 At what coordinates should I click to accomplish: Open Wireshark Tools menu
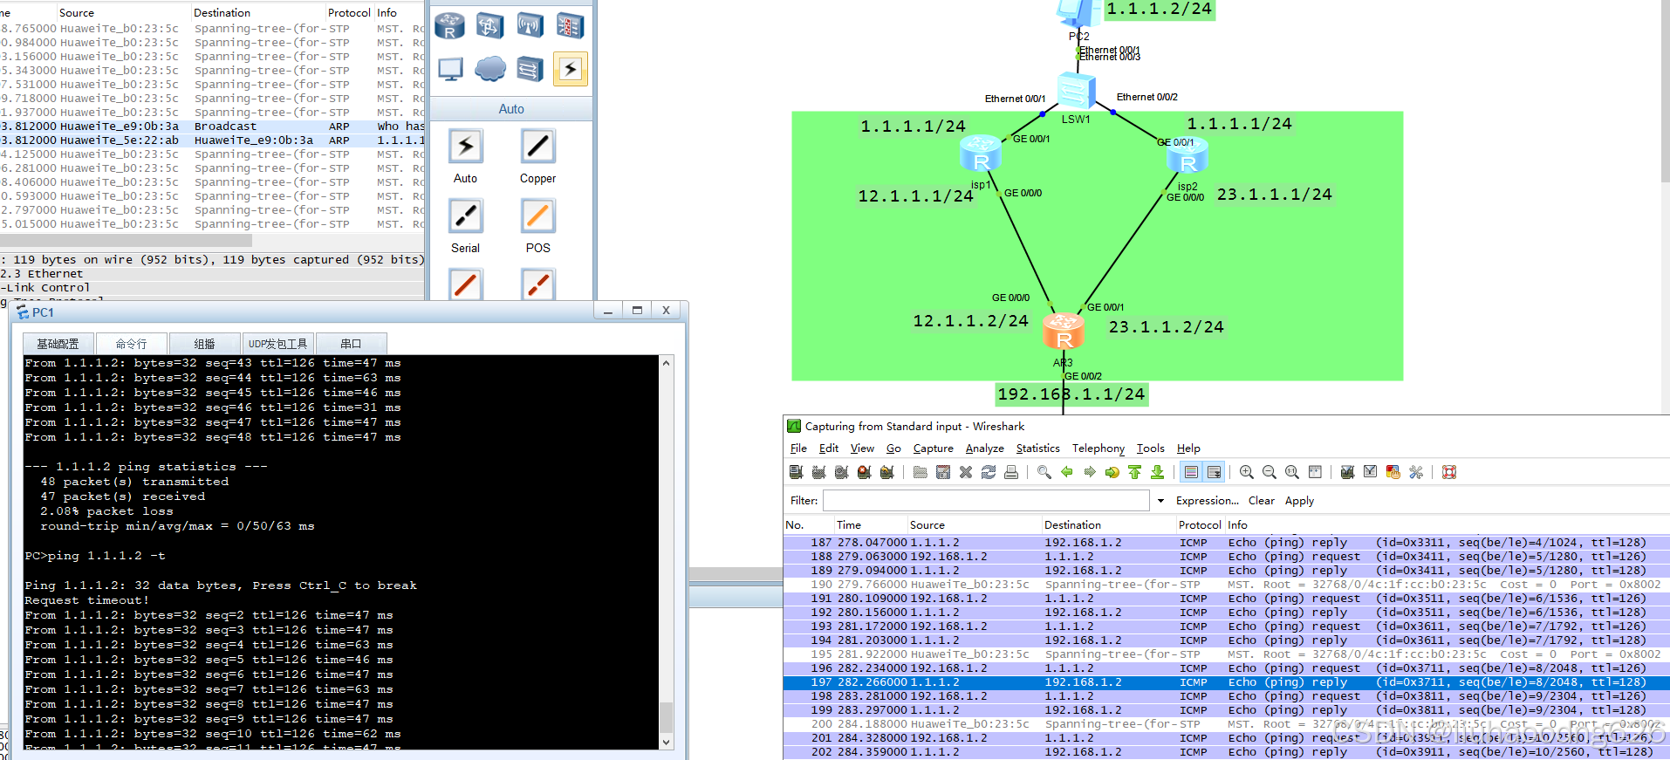(1150, 448)
